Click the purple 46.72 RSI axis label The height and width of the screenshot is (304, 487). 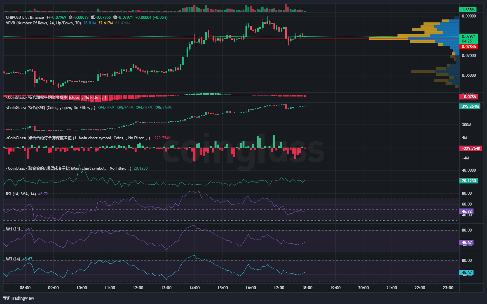[x=466, y=211]
